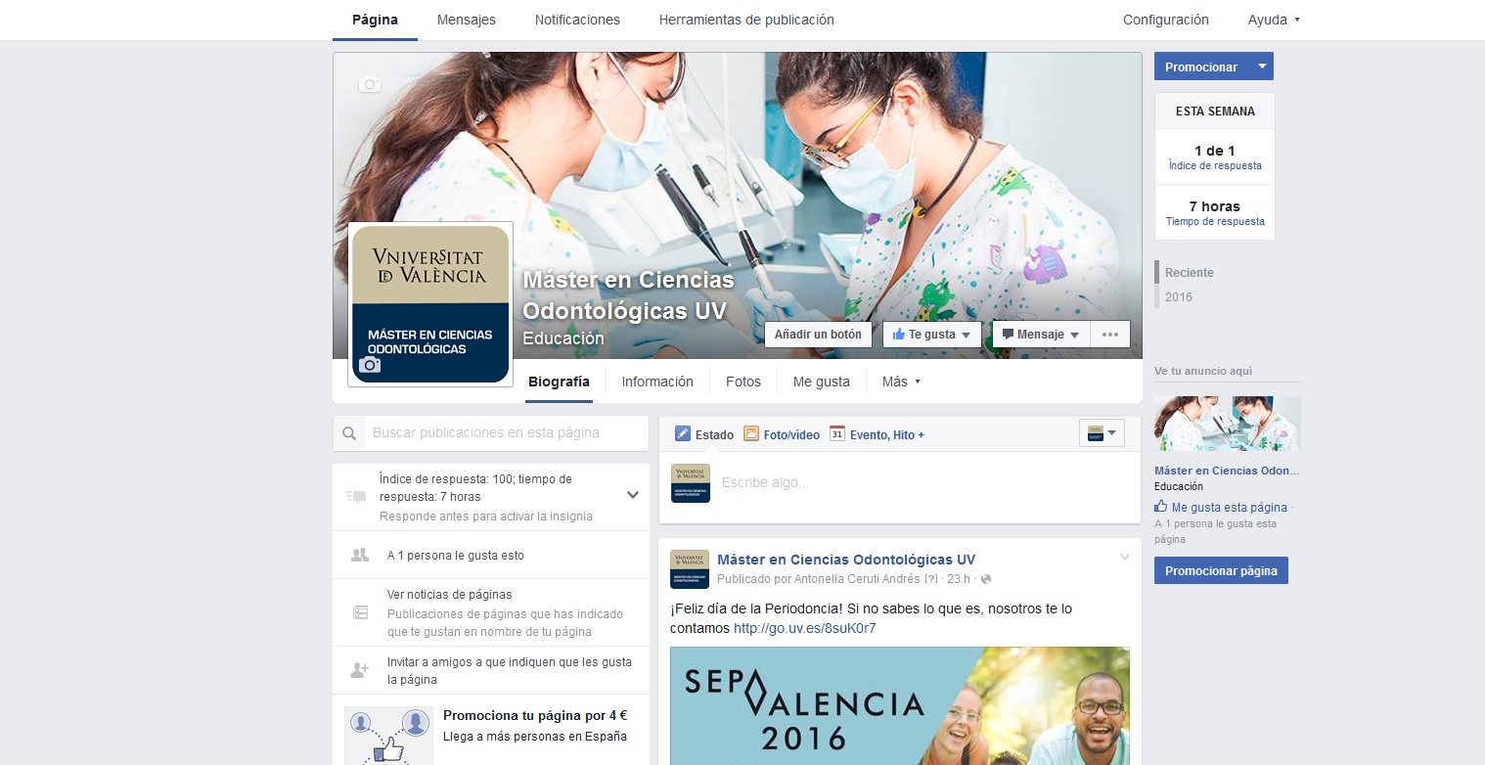The width and height of the screenshot is (1485, 765).
Task: Open Herramientas de publicación tab
Action: (x=746, y=20)
